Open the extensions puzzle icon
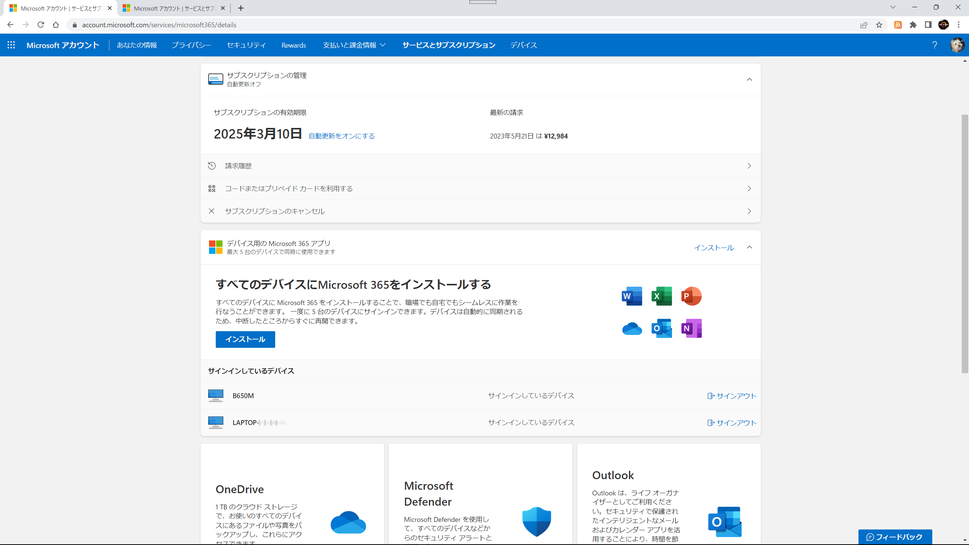The width and height of the screenshot is (969, 545). coord(913,25)
